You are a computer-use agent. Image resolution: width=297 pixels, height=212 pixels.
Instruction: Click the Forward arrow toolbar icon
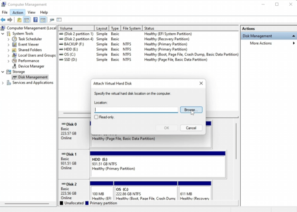(10, 20)
